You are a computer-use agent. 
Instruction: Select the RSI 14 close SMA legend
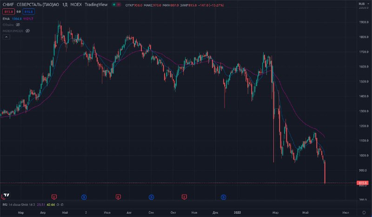click(x=19, y=204)
